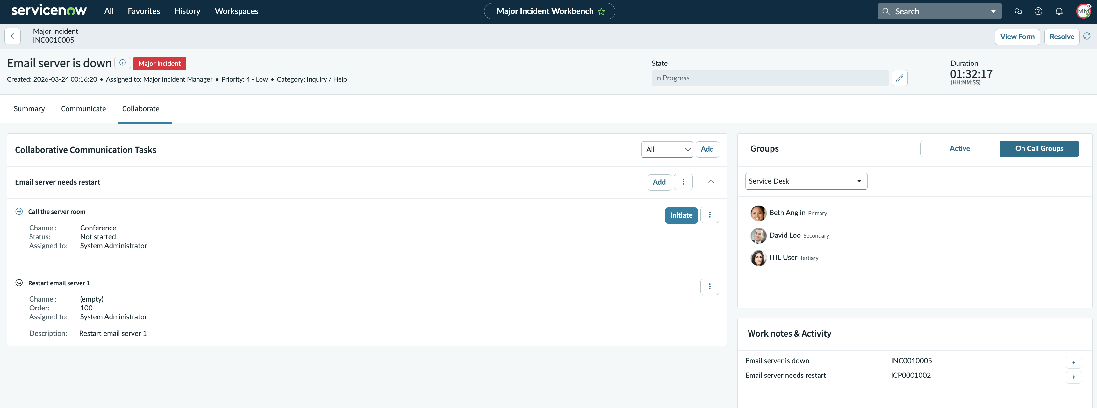
Task: Click David Loo's avatar
Action: 758,236
